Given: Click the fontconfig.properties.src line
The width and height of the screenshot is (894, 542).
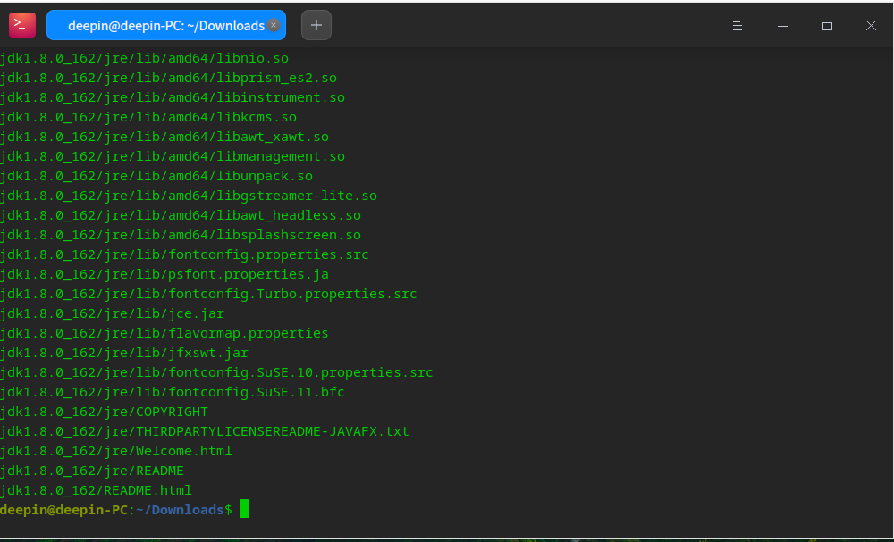Looking at the screenshot, I should 184,254.
